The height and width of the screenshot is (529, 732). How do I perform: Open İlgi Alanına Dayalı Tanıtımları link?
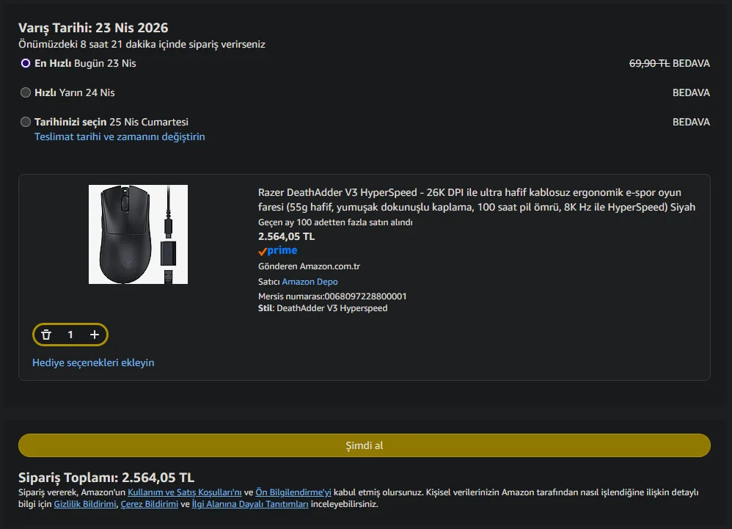pos(250,504)
